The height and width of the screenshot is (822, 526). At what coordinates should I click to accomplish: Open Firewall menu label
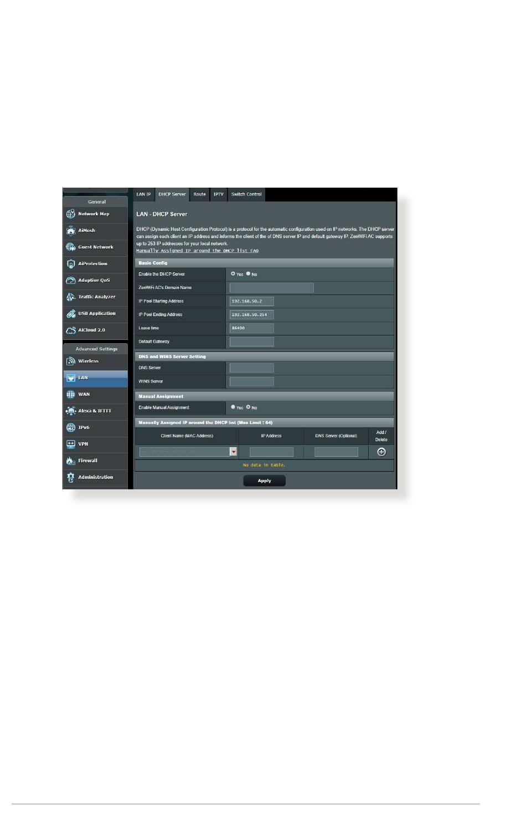[87, 461]
